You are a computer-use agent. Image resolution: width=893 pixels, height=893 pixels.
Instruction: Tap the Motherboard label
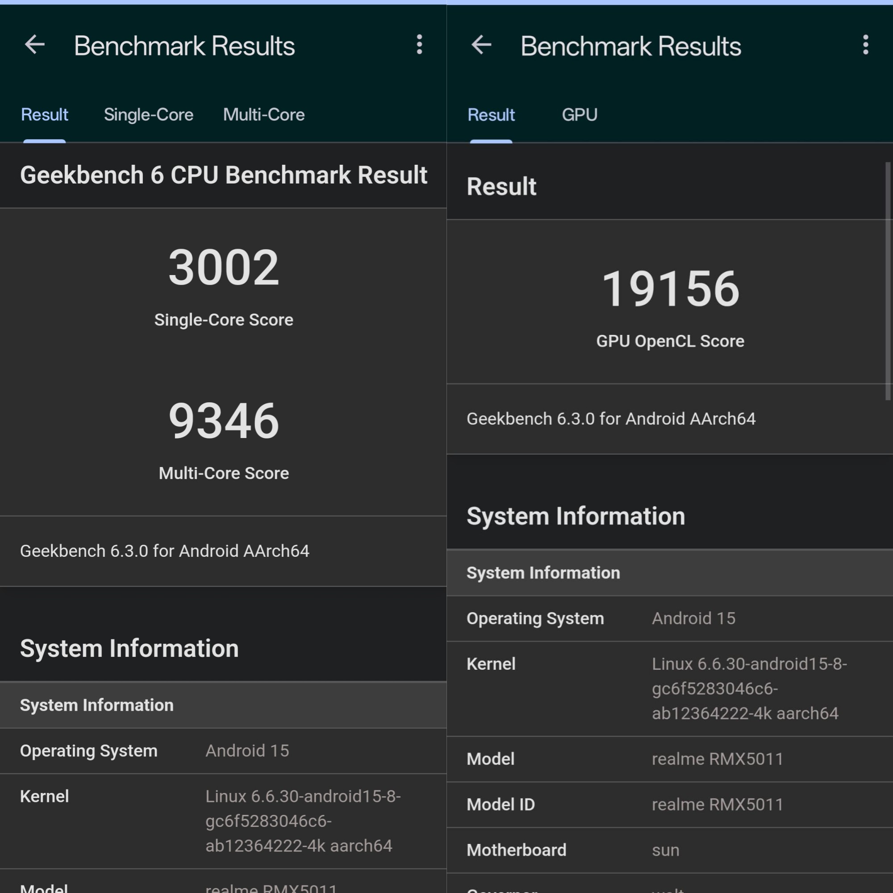pos(516,850)
